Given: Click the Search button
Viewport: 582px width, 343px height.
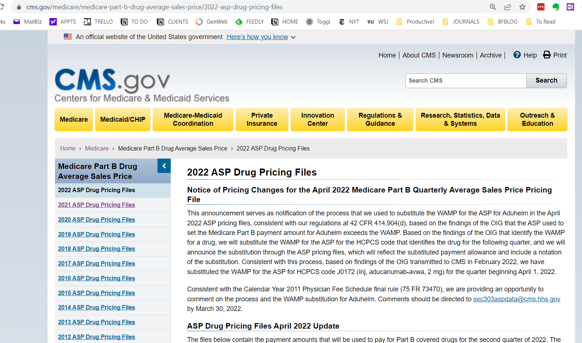Looking at the screenshot, I should pyautogui.click(x=546, y=80).
